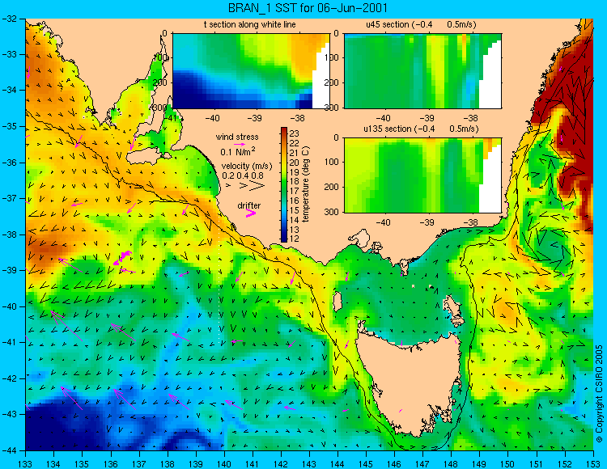The width and height of the screenshot is (607, 469).
Task: Click the -40 label under u135 section inset
Action: 383,222
